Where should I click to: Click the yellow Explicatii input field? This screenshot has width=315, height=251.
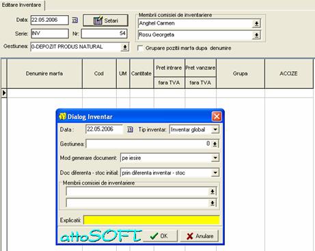coord(152,220)
